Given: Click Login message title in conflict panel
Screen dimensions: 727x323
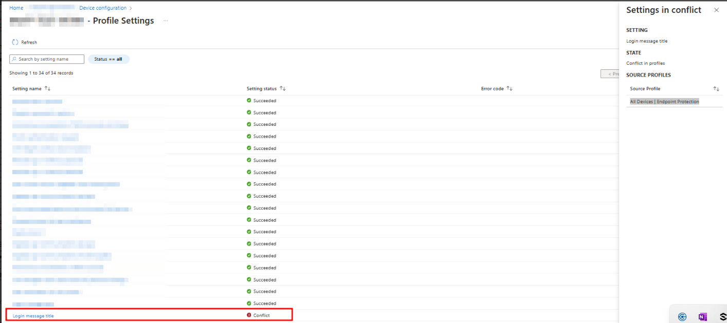Looking at the screenshot, I should pos(647,41).
